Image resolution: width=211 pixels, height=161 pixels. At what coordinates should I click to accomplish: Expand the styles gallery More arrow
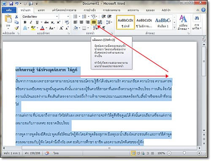[174, 28]
